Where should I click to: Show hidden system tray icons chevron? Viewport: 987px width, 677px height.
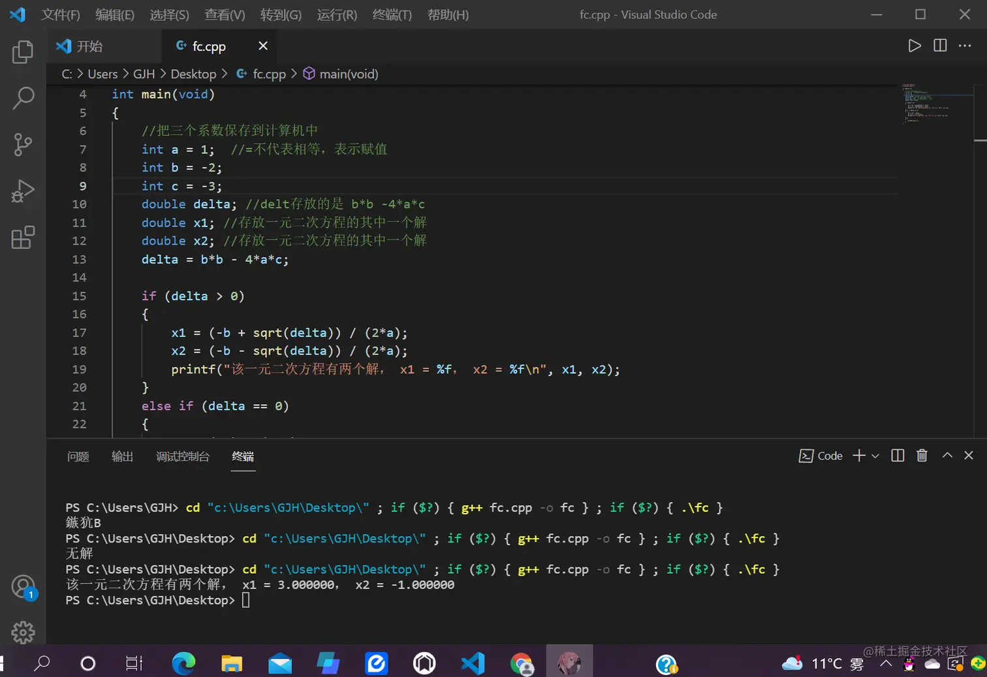(886, 663)
